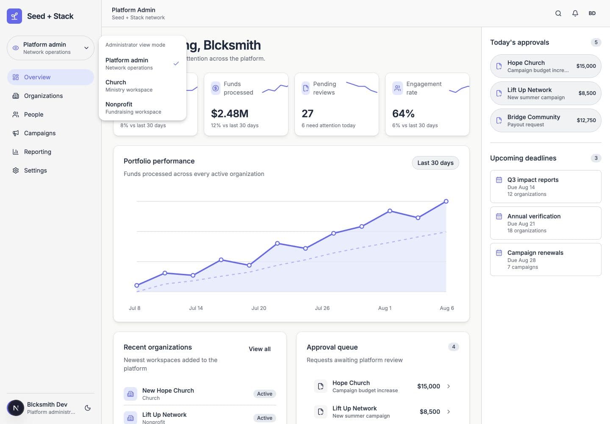Click the Engagement rate people icon
Viewport: 610px width, 424px height.
pos(397,88)
